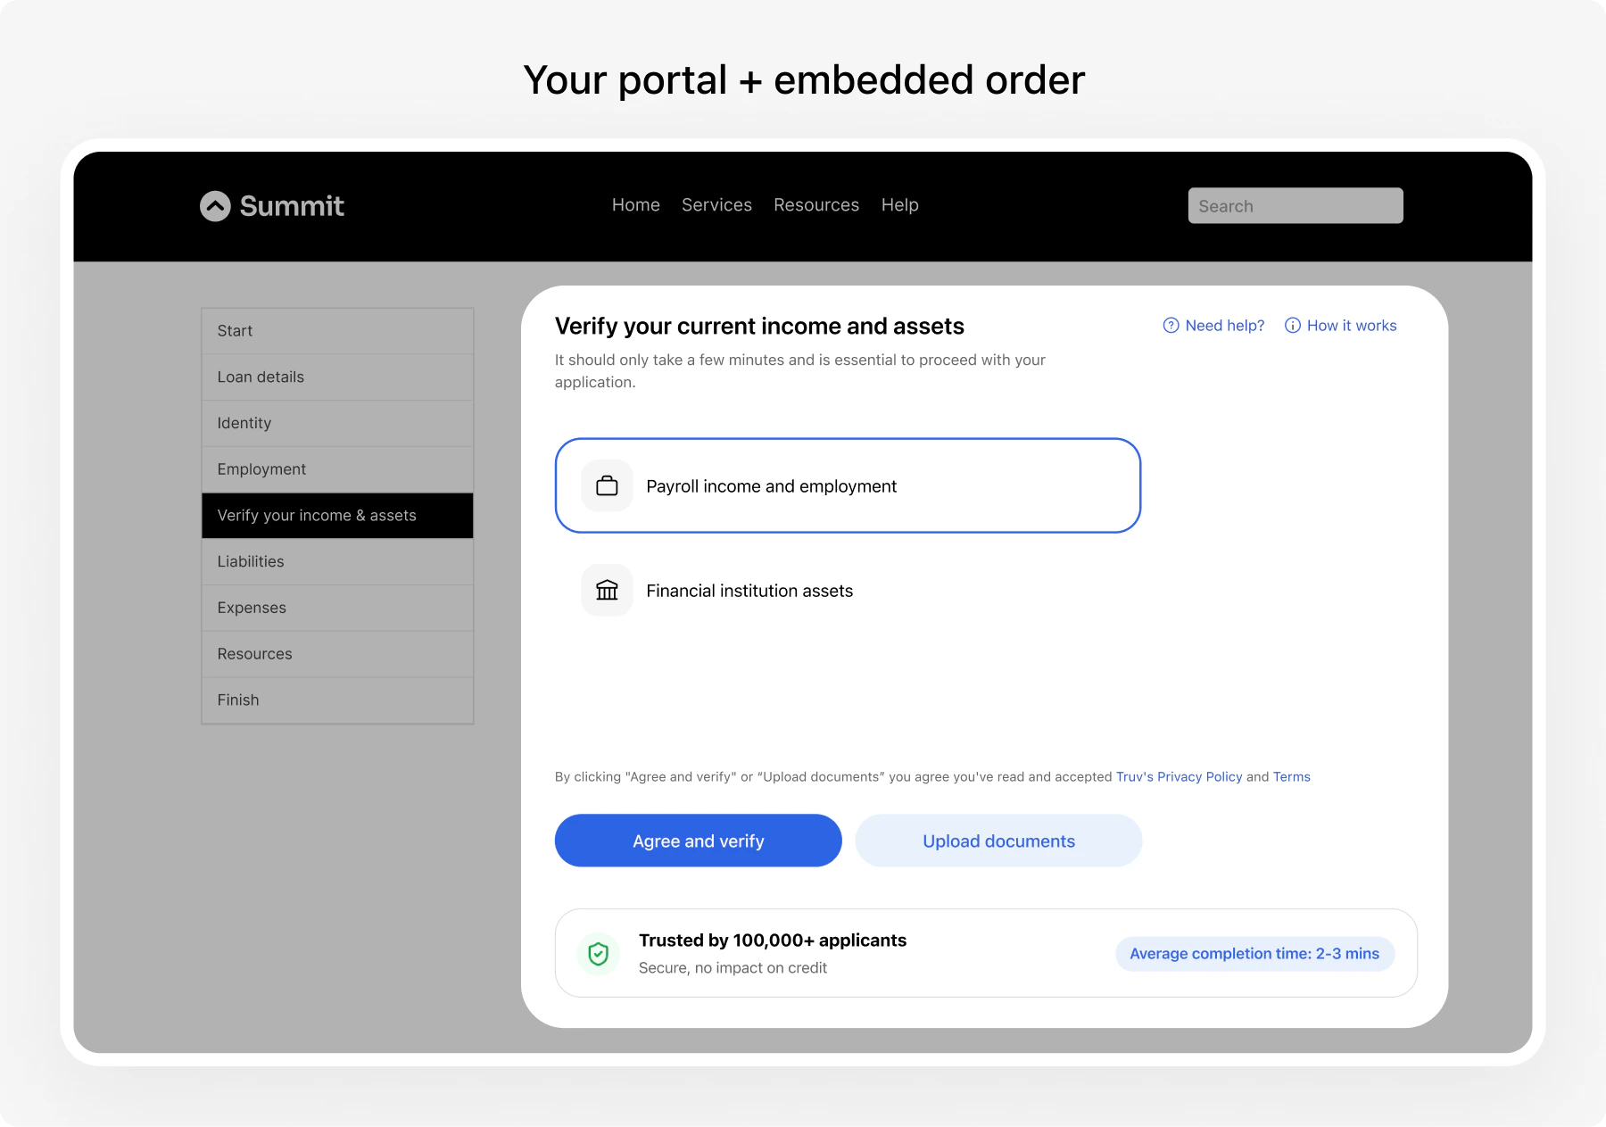The image size is (1606, 1127).
Task: Open the Help navigation item
Action: tap(899, 204)
